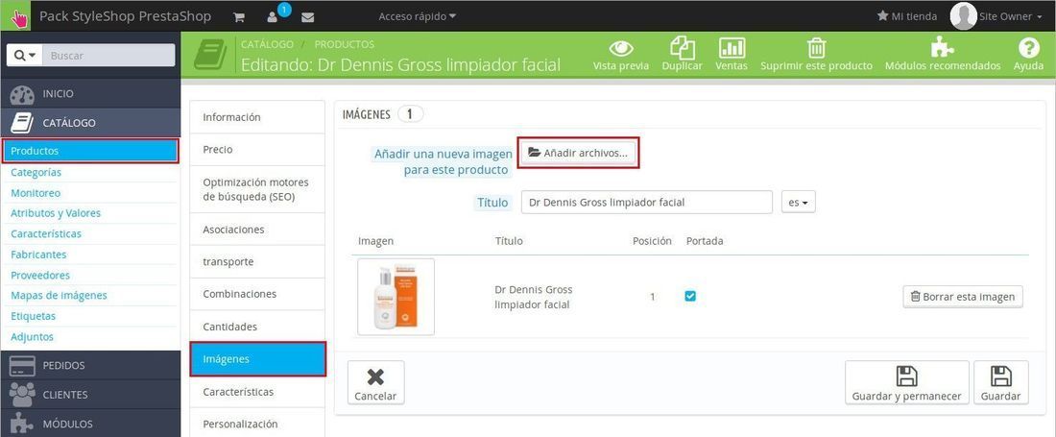Open Mi tienda star link

click(x=906, y=16)
